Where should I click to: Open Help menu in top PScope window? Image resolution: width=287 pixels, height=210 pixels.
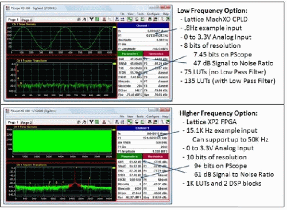[x=166, y=14]
